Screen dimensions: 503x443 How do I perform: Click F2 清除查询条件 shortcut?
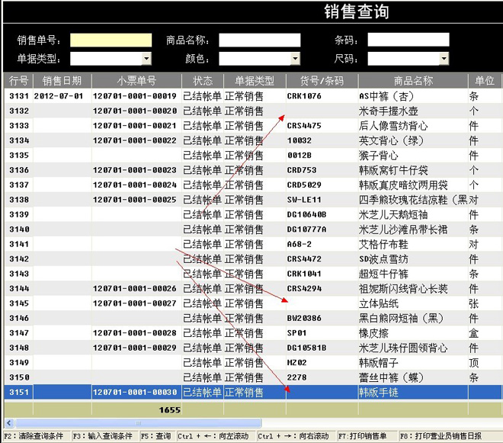[34, 436]
